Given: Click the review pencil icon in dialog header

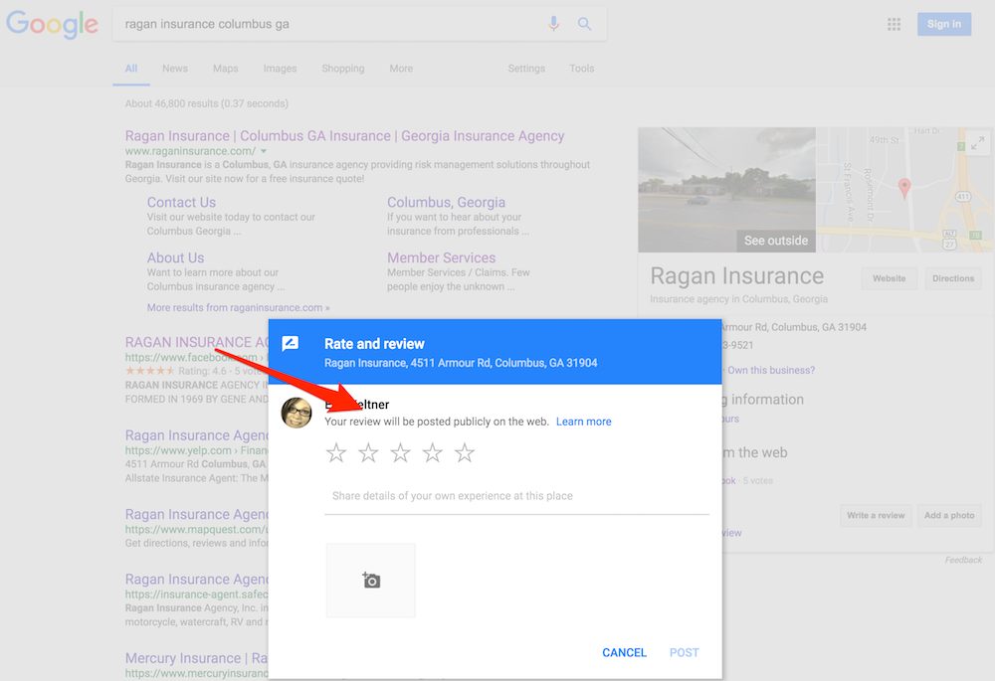Looking at the screenshot, I should [290, 344].
